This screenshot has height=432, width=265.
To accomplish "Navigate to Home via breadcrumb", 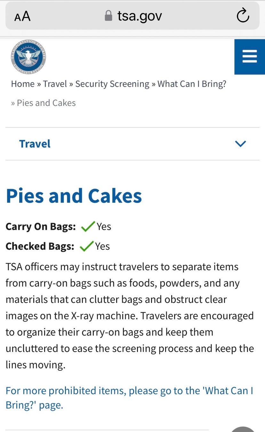I will (23, 84).
